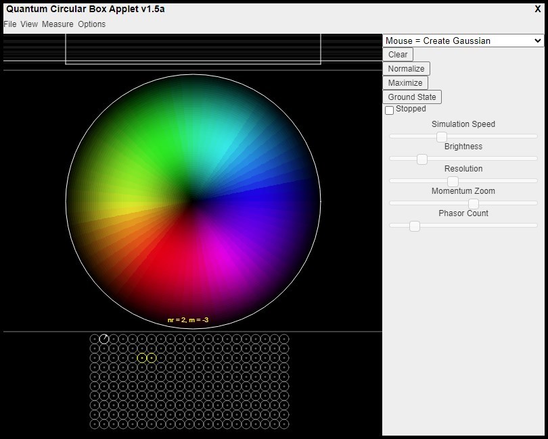
Task: Click the Clear button
Action: [x=398, y=55]
